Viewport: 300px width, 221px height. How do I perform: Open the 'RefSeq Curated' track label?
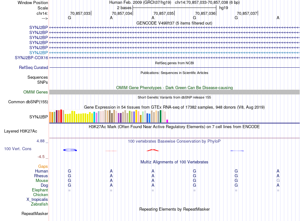(33, 67)
